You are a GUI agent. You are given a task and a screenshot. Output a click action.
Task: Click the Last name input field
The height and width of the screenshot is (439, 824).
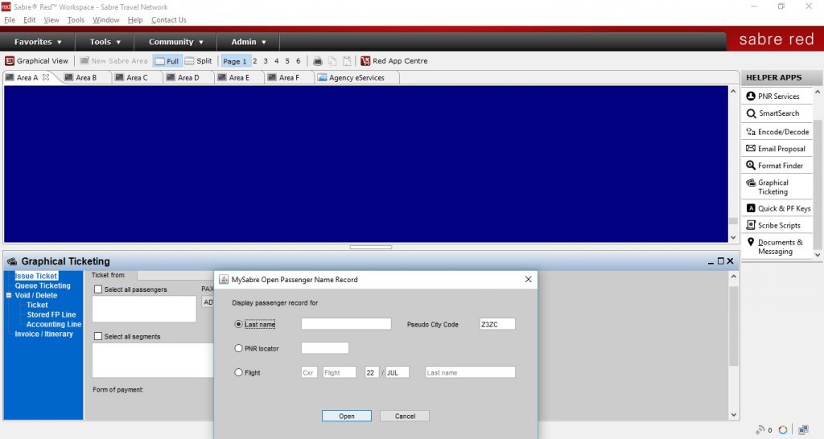tap(346, 324)
